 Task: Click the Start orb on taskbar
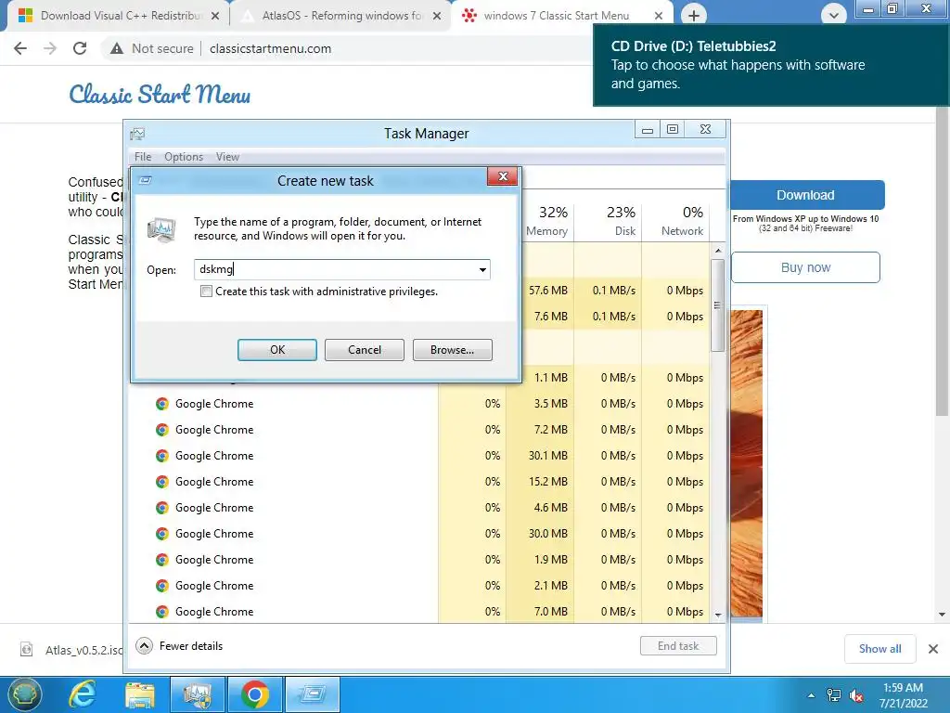(24, 694)
